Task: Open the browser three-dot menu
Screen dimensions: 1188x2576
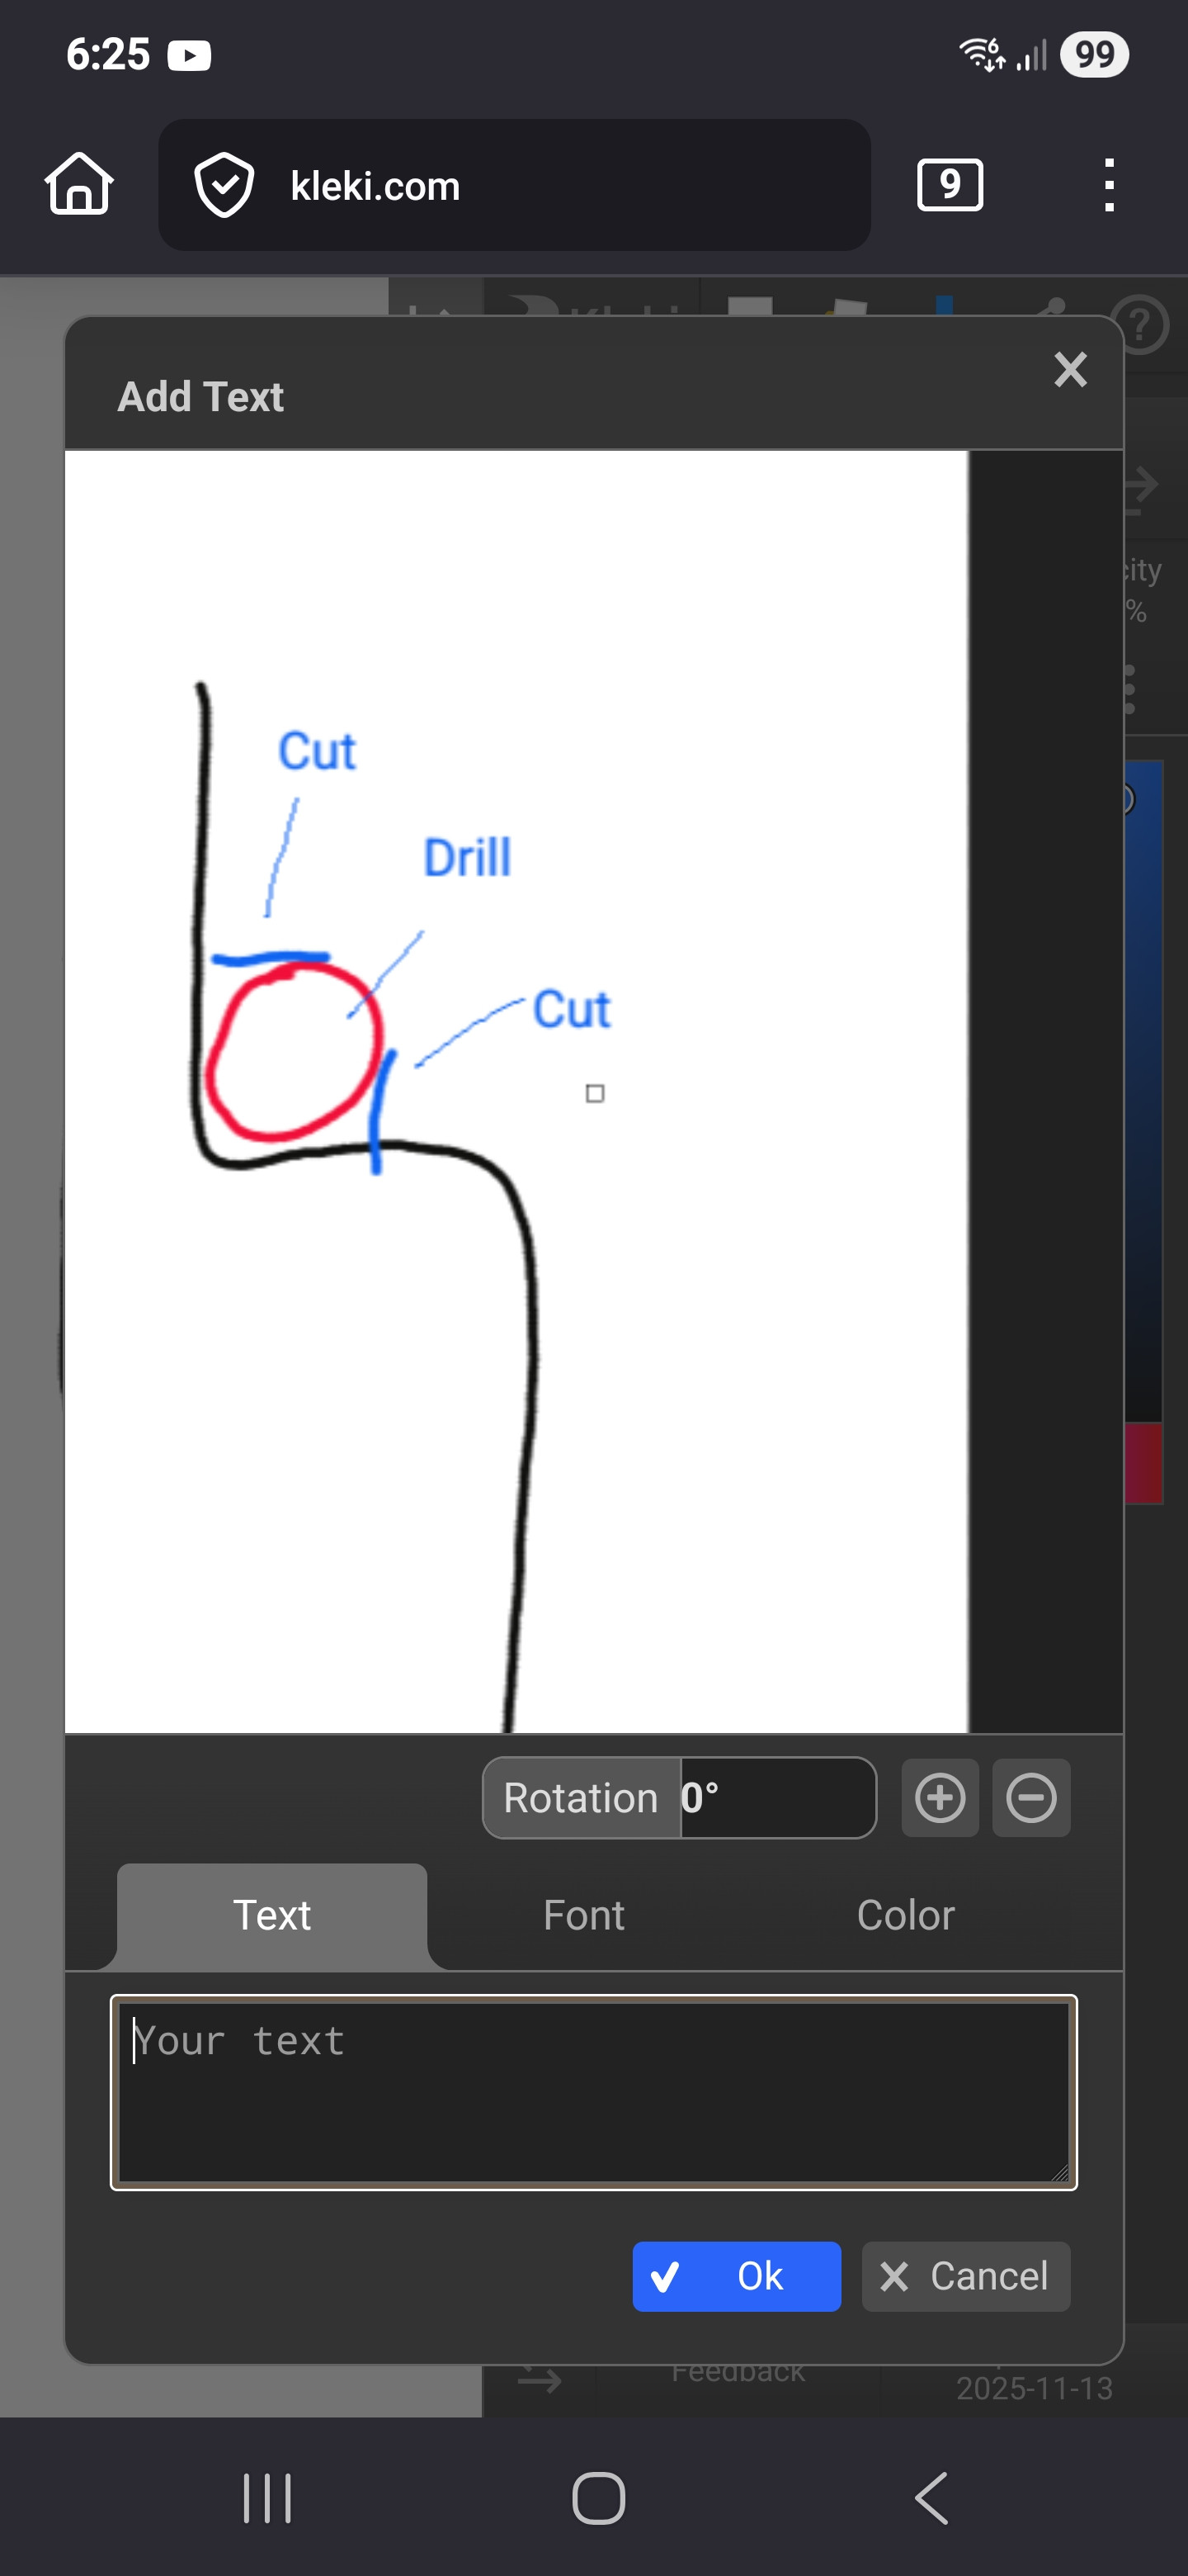Action: pyautogui.click(x=1108, y=185)
